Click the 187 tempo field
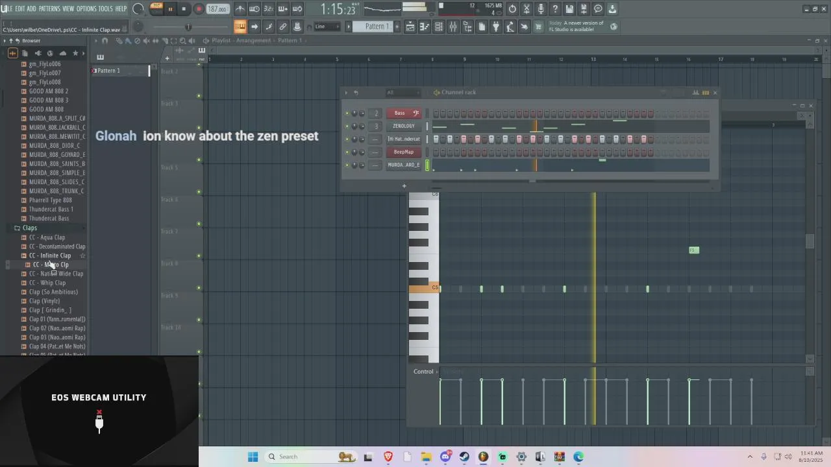Viewport: 831px width, 467px height. coord(217,9)
